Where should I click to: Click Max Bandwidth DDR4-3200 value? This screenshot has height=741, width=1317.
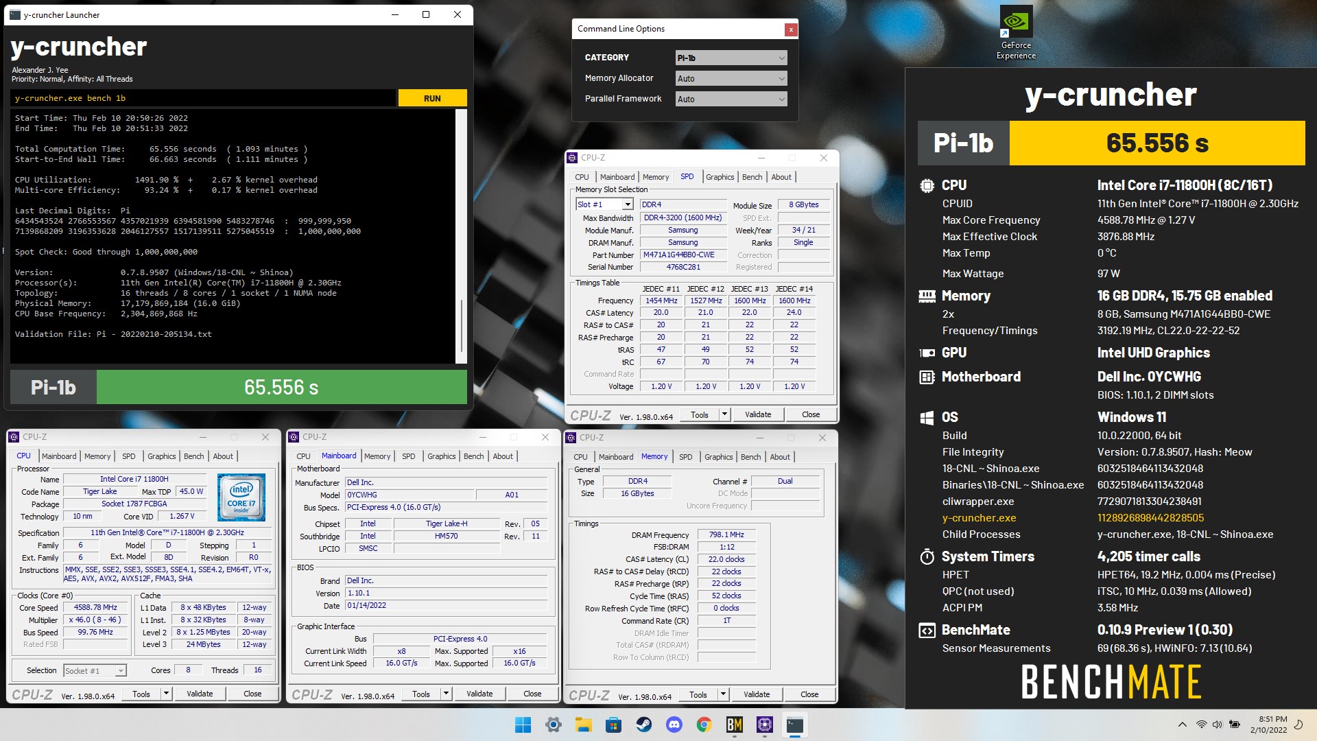coord(683,217)
